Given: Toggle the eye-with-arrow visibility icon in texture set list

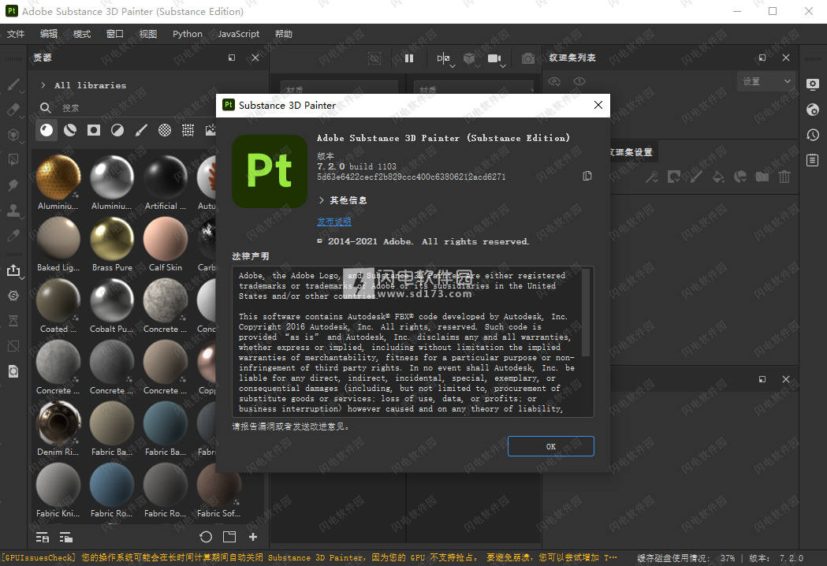Looking at the screenshot, I should point(554,81).
